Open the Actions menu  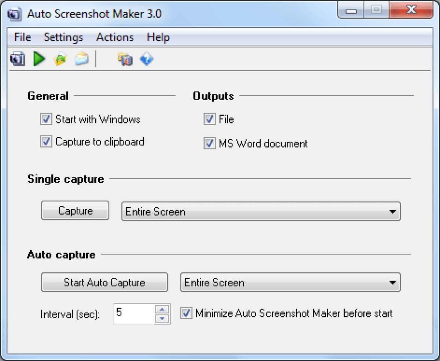pyautogui.click(x=114, y=37)
